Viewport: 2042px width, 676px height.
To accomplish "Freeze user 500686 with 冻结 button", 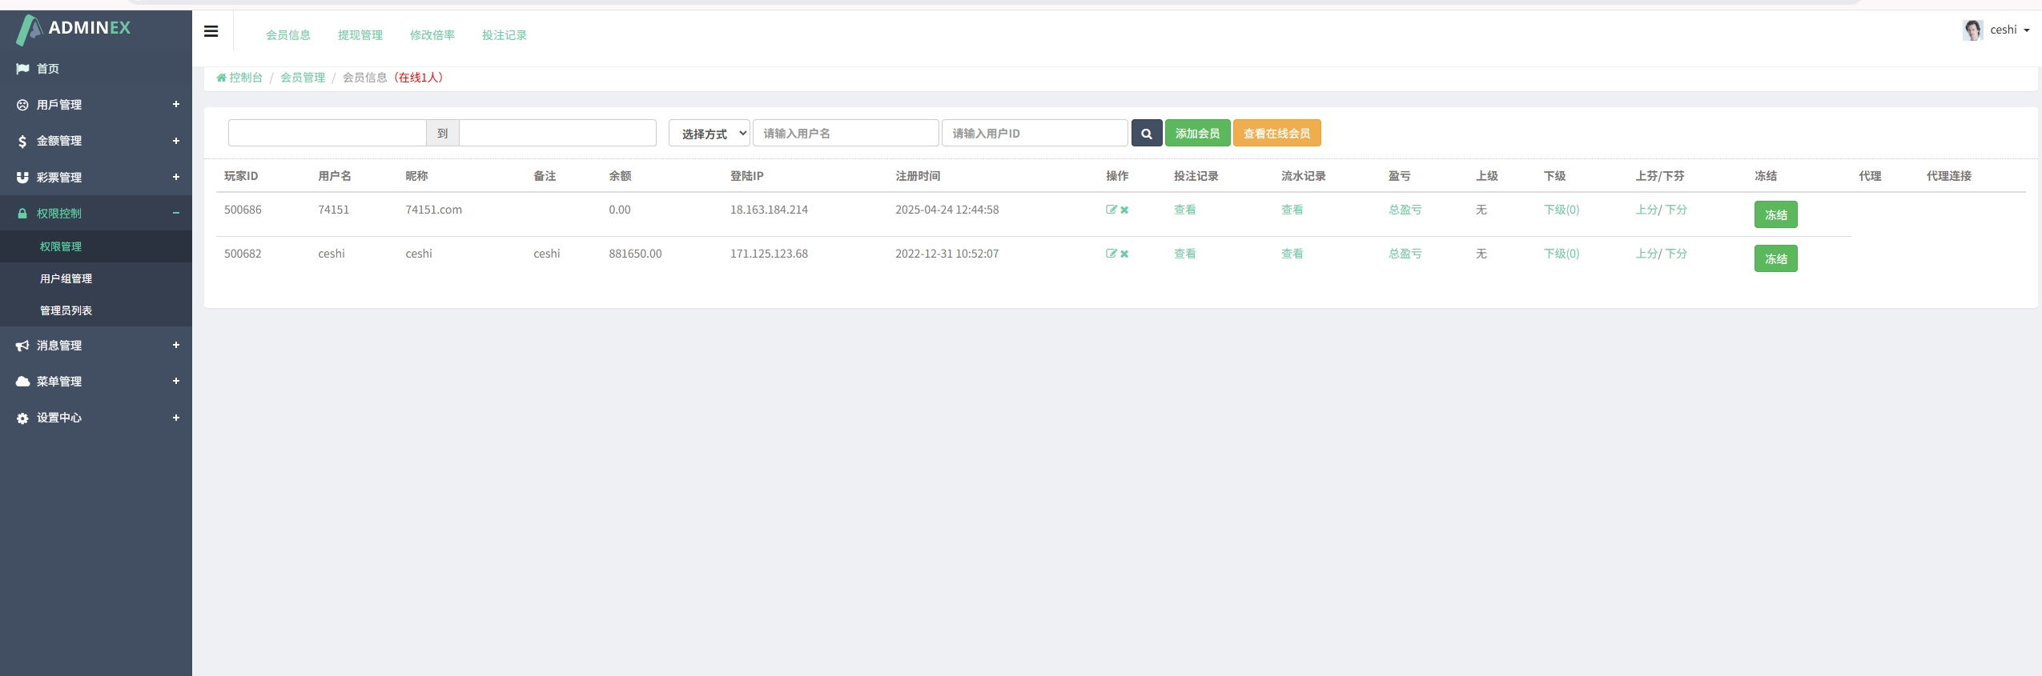I will click(x=1775, y=214).
